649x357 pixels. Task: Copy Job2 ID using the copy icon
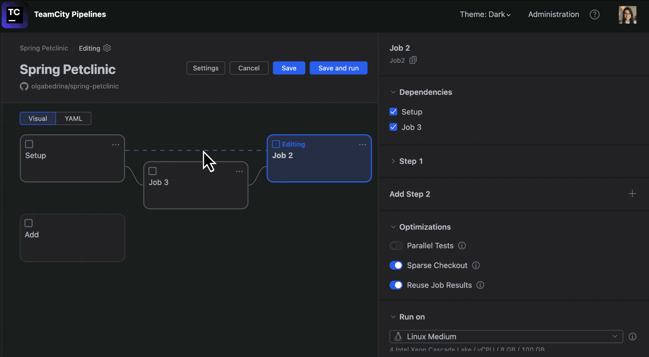click(x=413, y=60)
